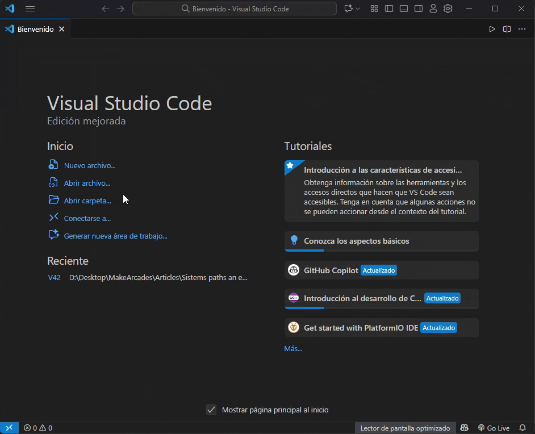This screenshot has height=434, width=535.
Task: Toggle the primary side bar
Action: (x=389, y=9)
